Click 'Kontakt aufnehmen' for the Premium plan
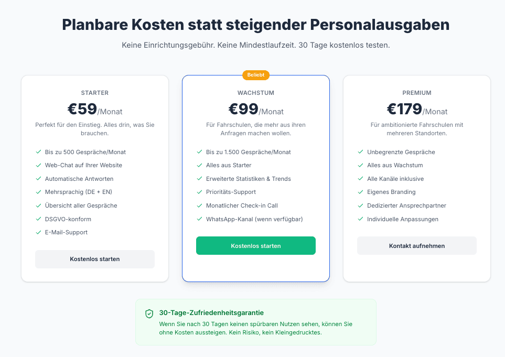This screenshot has width=505, height=357. click(416, 245)
